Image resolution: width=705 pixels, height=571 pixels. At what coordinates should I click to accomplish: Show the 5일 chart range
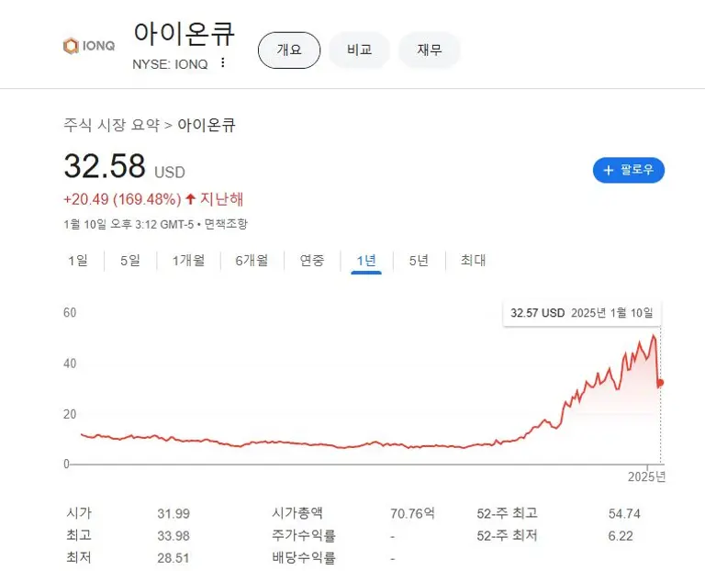(129, 261)
